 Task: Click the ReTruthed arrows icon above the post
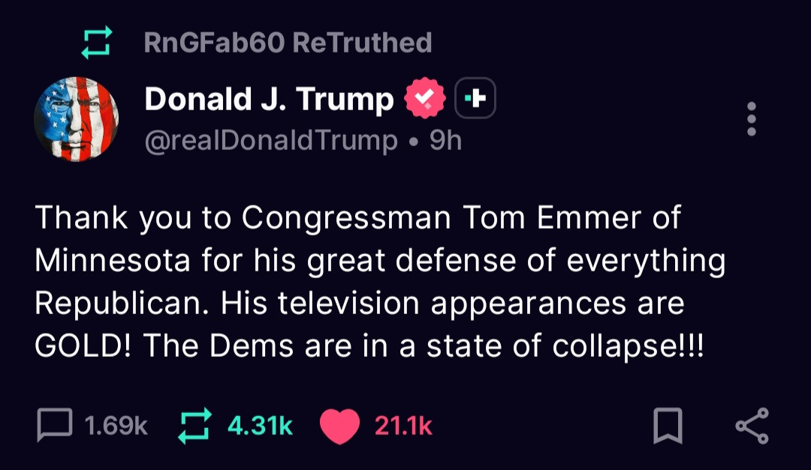[97, 43]
